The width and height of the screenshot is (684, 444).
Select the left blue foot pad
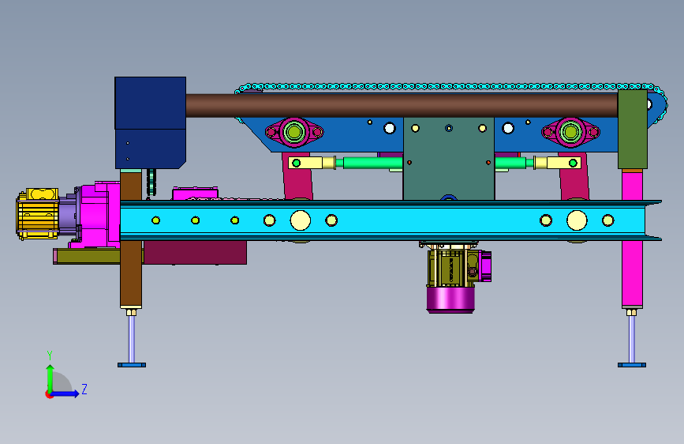pyautogui.click(x=132, y=365)
